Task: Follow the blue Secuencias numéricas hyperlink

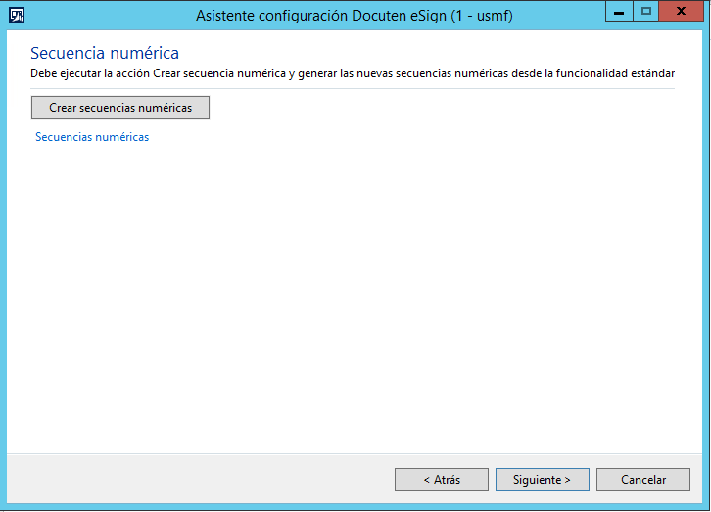Action: tap(92, 137)
